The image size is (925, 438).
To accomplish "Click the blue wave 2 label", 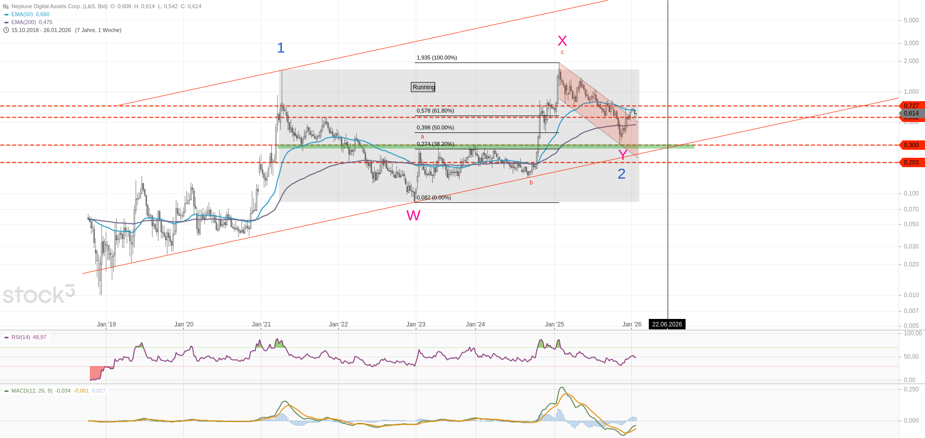I will 621,174.
